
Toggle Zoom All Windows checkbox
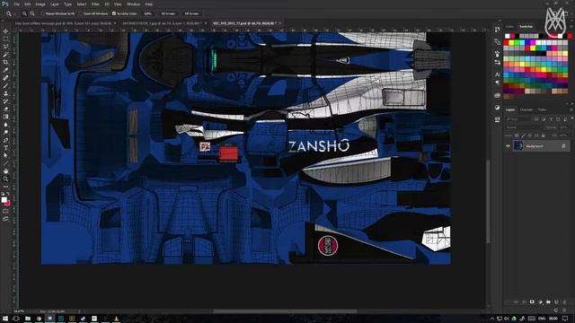tap(81, 13)
